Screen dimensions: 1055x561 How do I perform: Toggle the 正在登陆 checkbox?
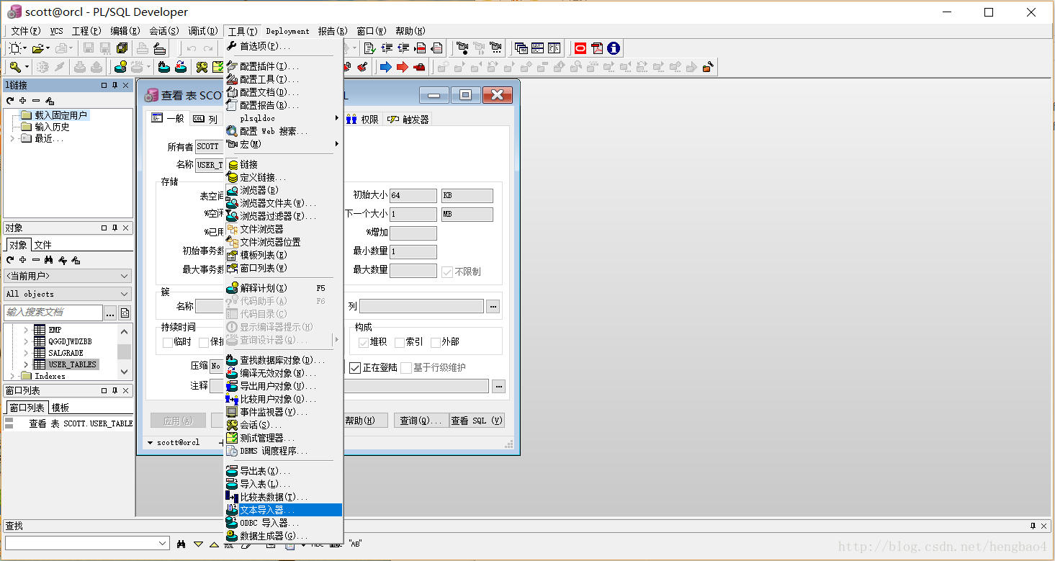pyautogui.click(x=355, y=368)
